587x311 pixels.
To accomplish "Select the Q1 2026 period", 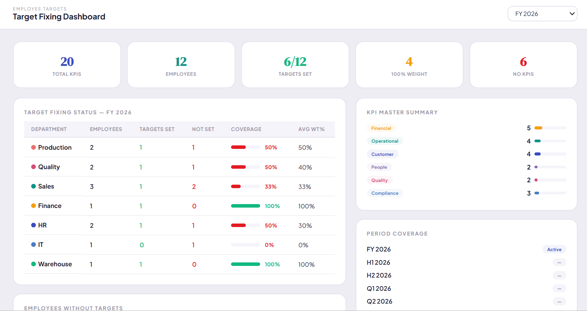I will point(379,288).
